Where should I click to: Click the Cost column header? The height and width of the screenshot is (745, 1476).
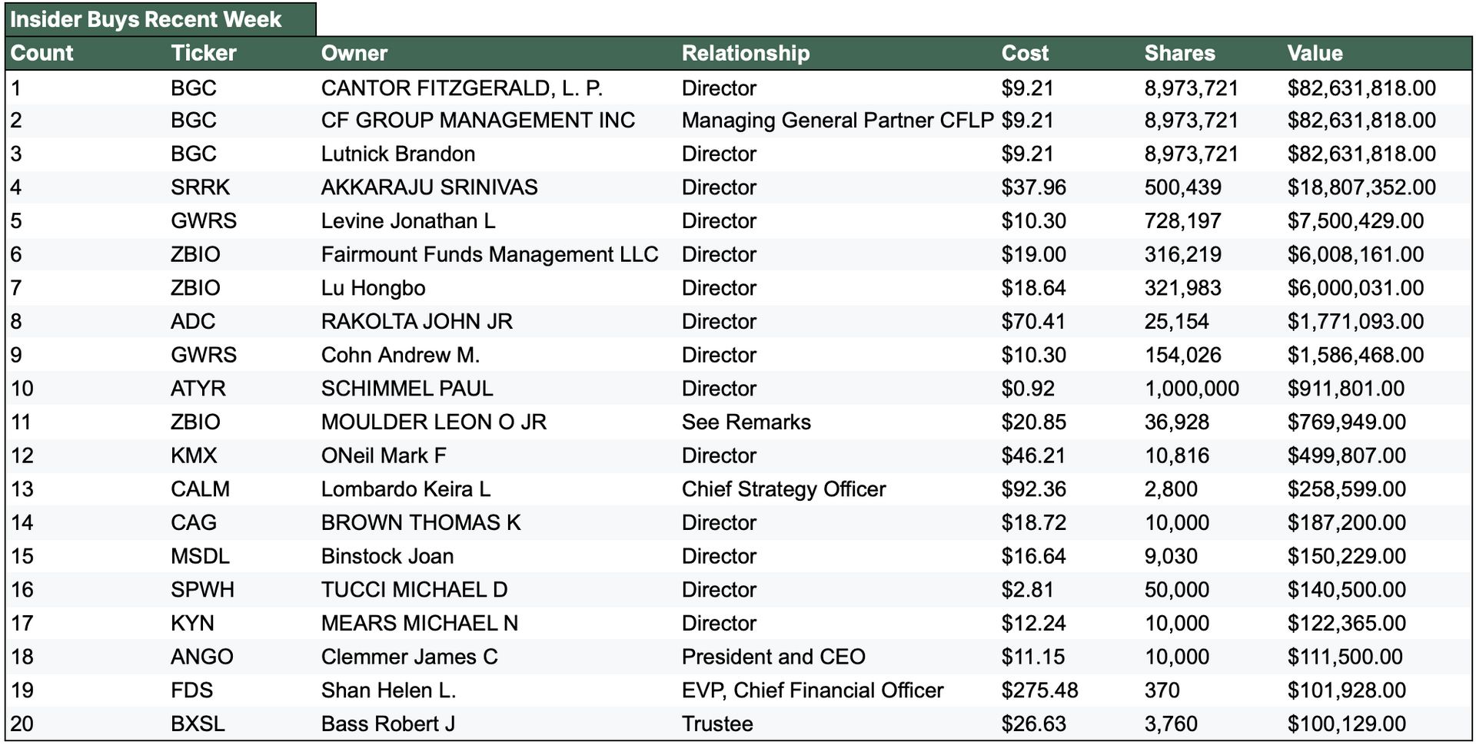[1024, 53]
